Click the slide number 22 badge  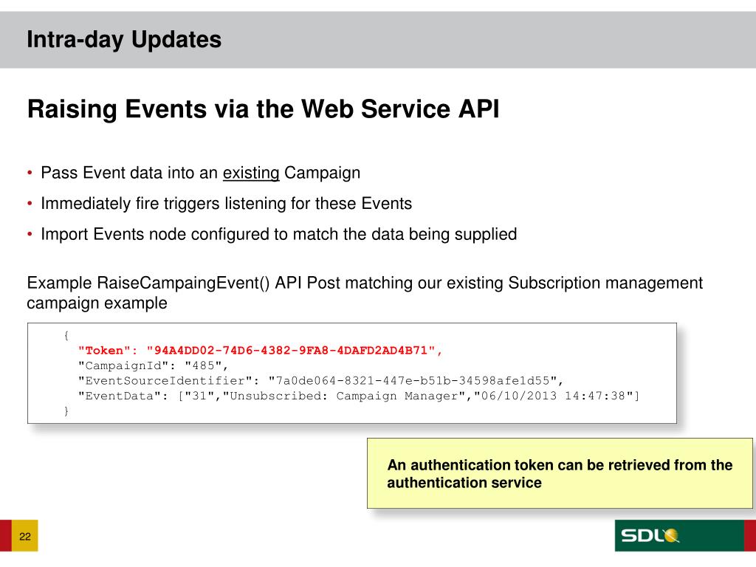click(x=24, y=536)
